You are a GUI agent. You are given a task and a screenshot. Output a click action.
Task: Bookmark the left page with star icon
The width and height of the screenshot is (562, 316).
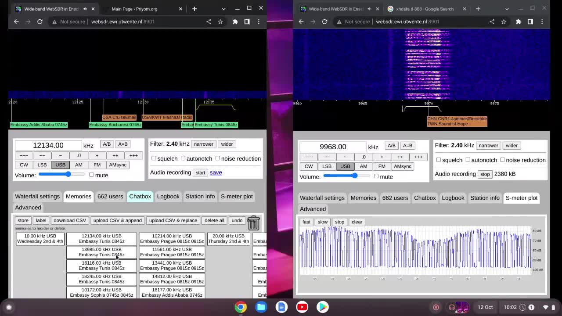click(x=220, y=22)
